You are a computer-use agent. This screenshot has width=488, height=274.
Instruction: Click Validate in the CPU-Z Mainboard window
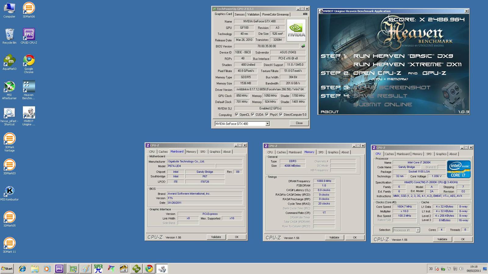pos(216,237)
